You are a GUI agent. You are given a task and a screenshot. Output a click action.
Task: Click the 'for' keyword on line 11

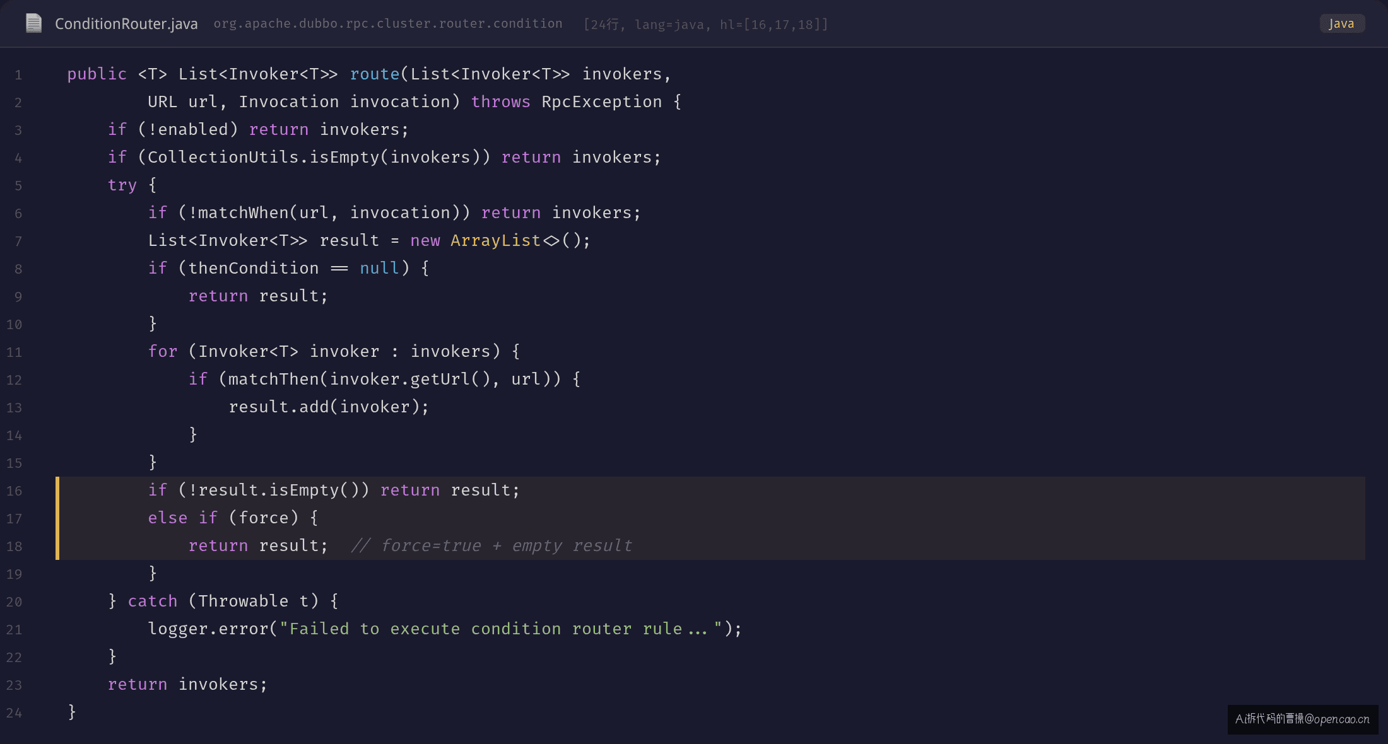pos(163,351)
